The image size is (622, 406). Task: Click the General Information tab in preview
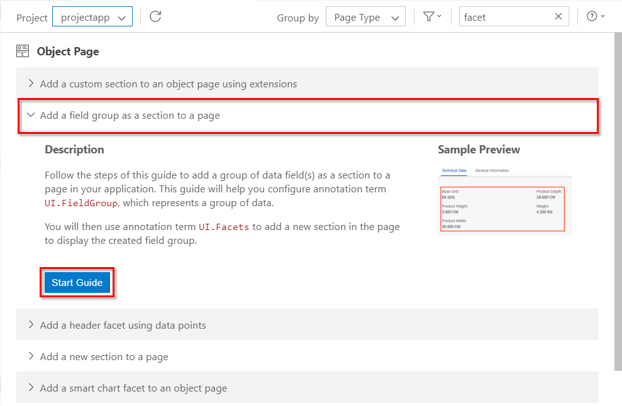click(492, 170)
